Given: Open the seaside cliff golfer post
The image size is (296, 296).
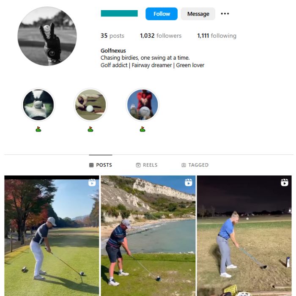Looking at the screenshot, I should (148, 236).
